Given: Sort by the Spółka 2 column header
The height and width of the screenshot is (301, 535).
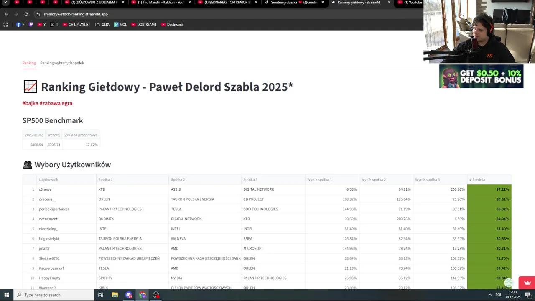Looking at the screenshot, I should point(205,179).
